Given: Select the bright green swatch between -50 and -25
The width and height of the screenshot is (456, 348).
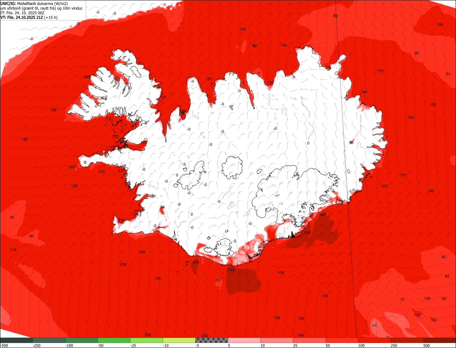Looking at the screenshot, I should [114, 340].
